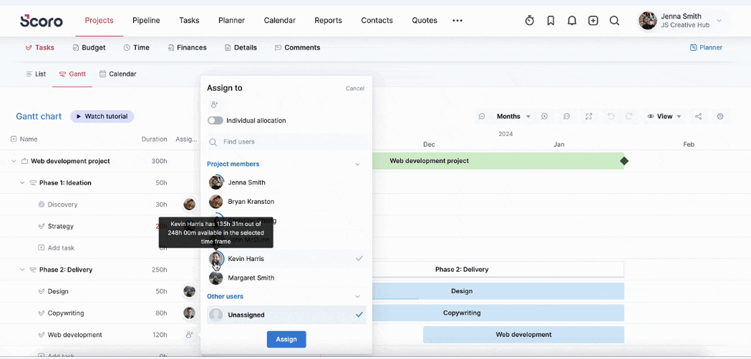Collapse the Project members section
Screen dimensions: 751x359
[x=357, y=164]
